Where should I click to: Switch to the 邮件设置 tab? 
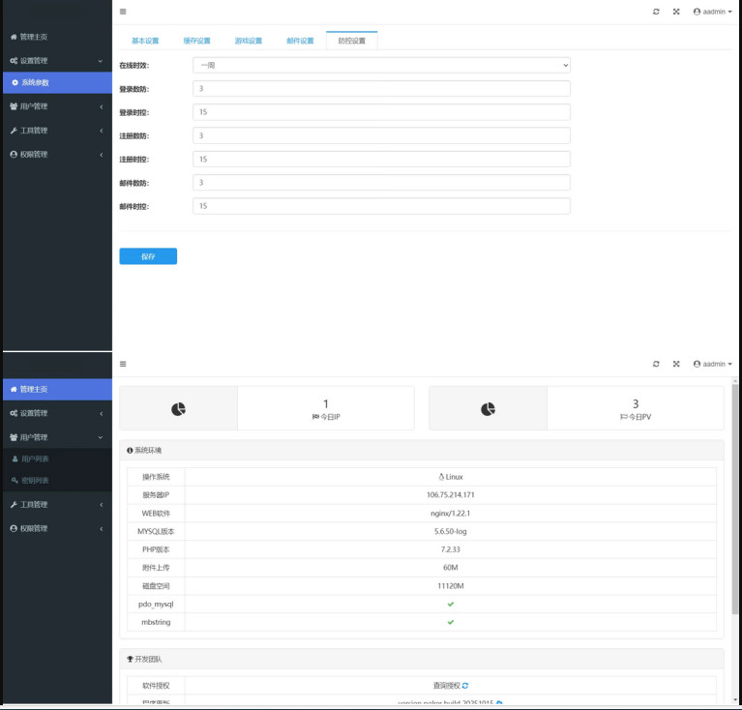coord(300,41)
